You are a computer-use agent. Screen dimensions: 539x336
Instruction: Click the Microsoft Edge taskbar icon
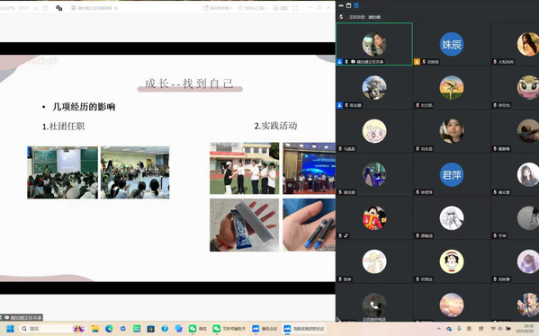pyautogui.click(x=109, y=329)
